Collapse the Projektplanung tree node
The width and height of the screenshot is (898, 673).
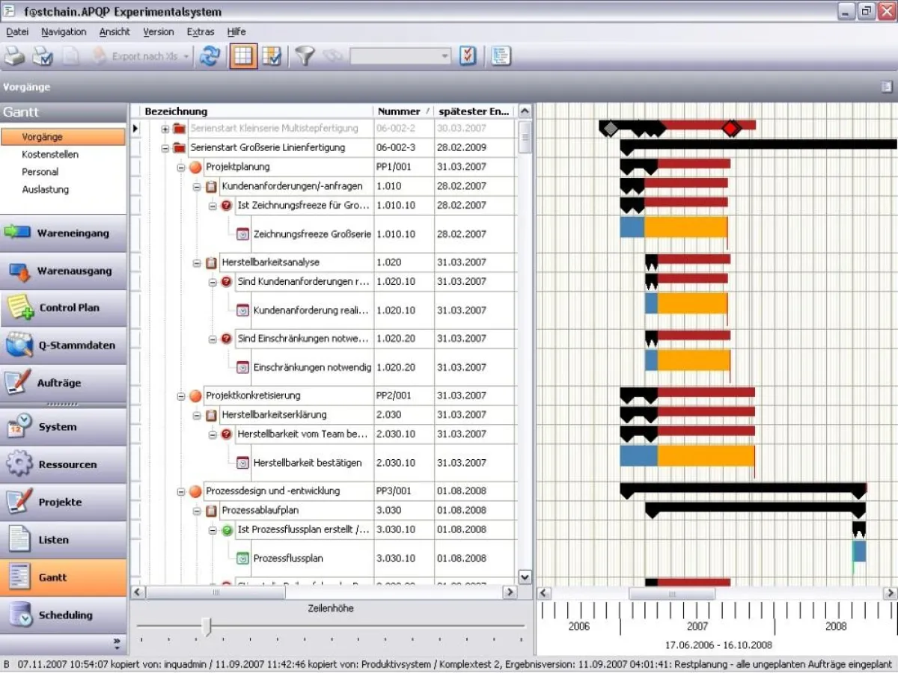[181, 167]
